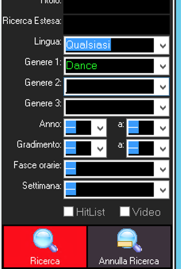Click the red Ricerca button label

45,261
